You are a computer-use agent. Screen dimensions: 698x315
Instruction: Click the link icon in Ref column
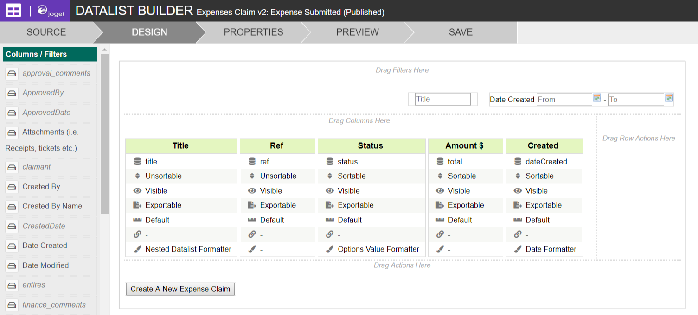pos(252,234)
